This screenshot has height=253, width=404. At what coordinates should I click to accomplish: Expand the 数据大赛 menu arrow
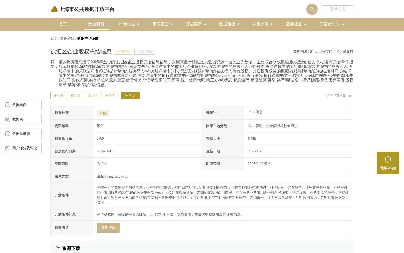click(x=272, y=24)
